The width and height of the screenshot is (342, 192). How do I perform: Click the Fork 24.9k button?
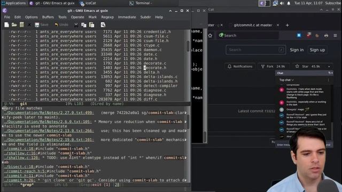pos(274,66)
